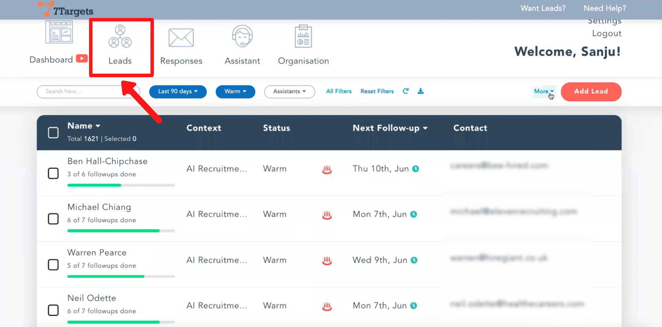The width and height of the screenshot is (662, 327).
Task: Expand the Assistants filter dropdown
Action: pyautogui.click(x=289, y=92)
